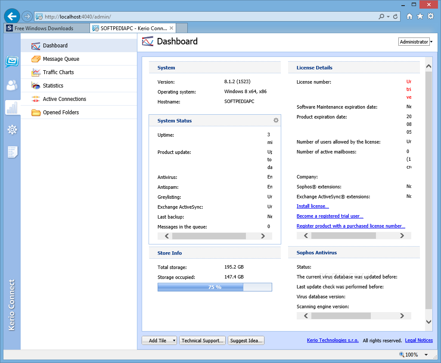Click dashboard vertical scrollbar down arrow
This screenshot has width=441, height=363.
429,322
